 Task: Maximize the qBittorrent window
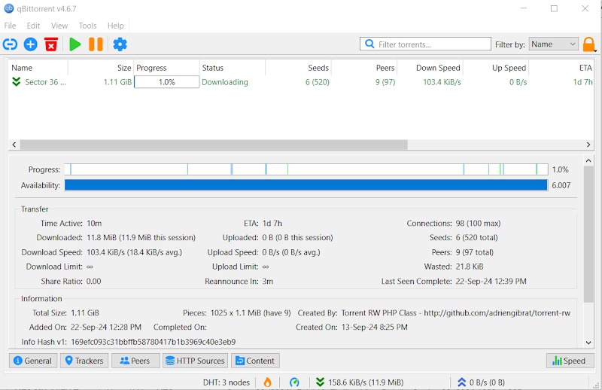[x=554, y=8]
